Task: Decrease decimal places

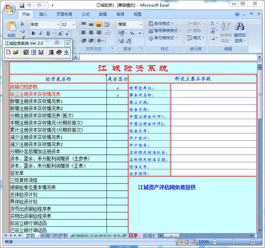Action: [x=129, y=41]
